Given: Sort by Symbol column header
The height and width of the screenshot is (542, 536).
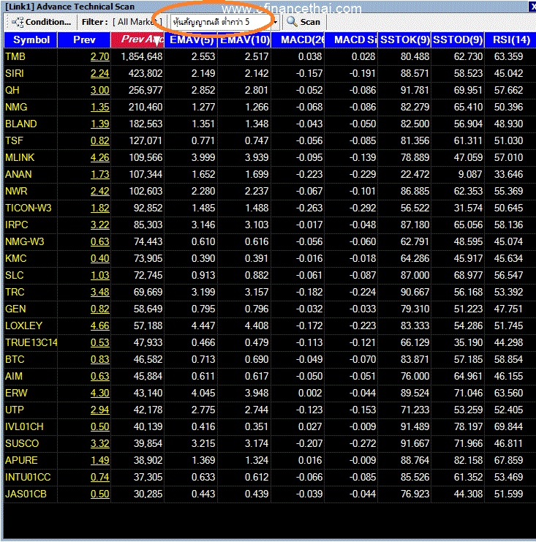Looking at the screenshot, I should 31,39.
